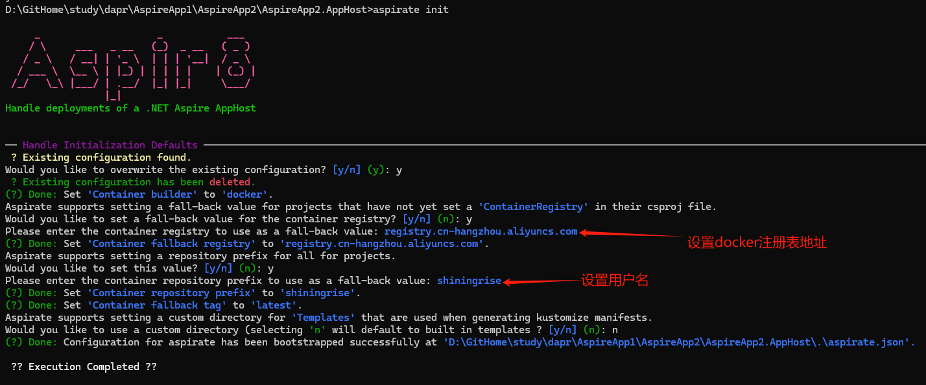Click the 'Container builder' quoted text

tap(142, 194)
